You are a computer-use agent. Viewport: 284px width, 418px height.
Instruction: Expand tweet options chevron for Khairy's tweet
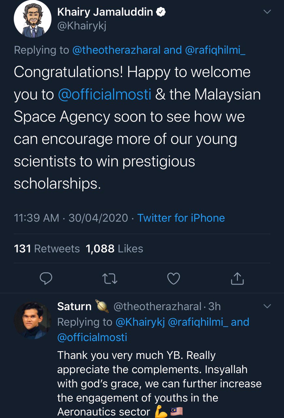[267, 12]
